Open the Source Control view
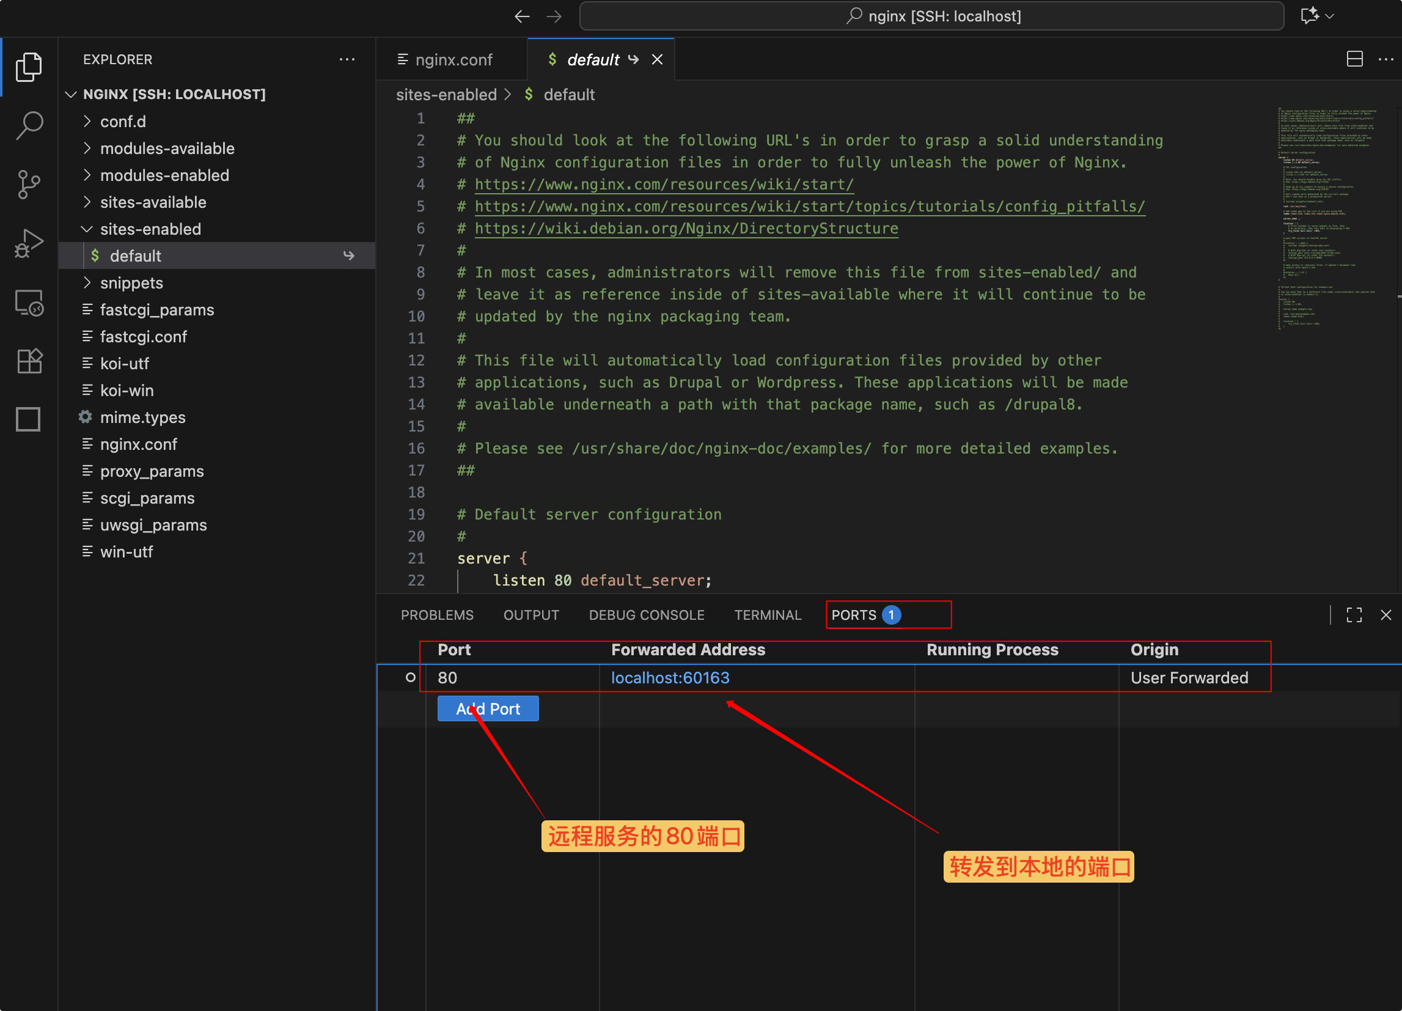This screenshot has height=1011, width=1402. (x=29, y=183)
